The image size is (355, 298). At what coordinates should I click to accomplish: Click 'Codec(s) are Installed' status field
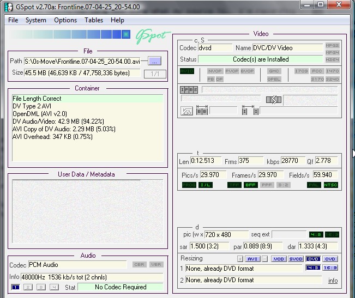[x=261, y=59]
